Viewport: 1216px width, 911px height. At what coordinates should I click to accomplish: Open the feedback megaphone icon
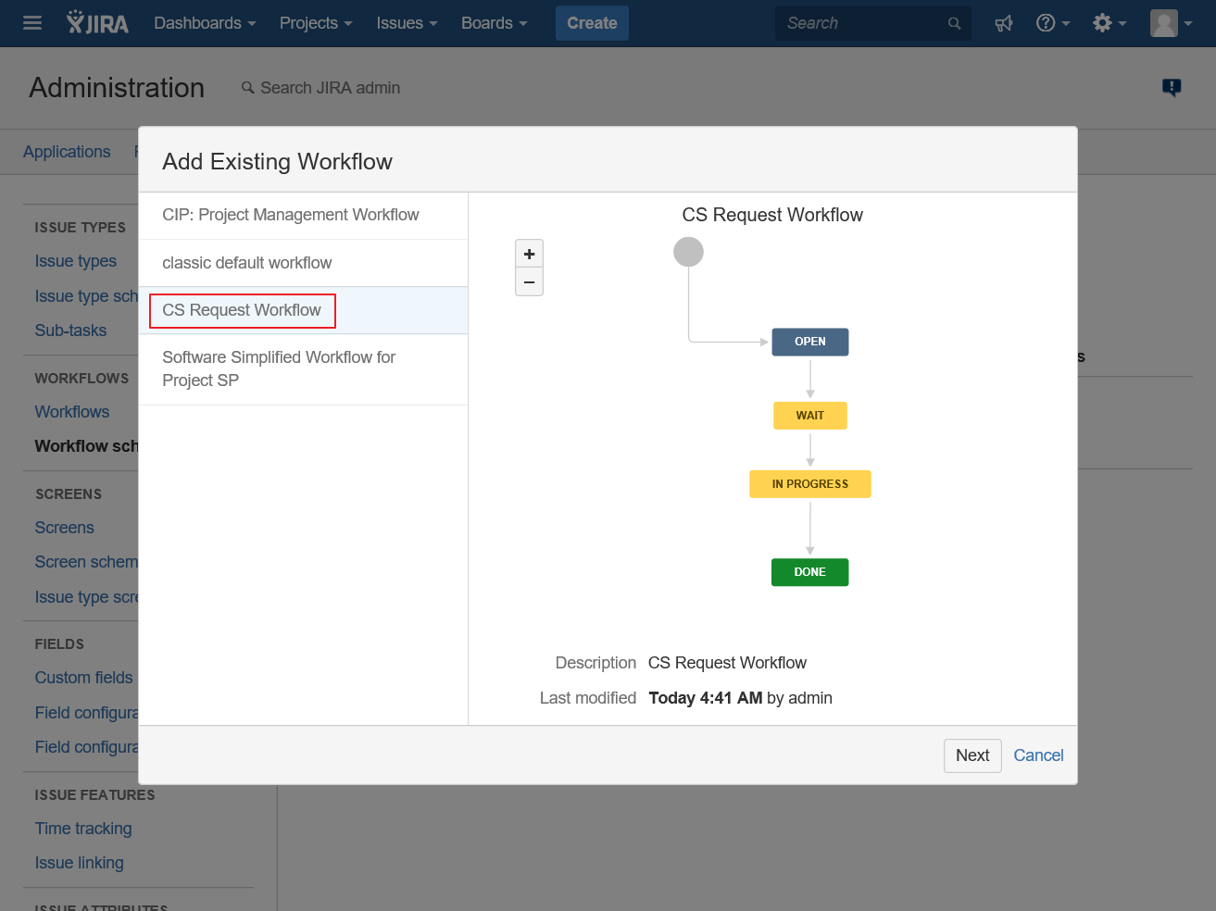[1004, 23]
